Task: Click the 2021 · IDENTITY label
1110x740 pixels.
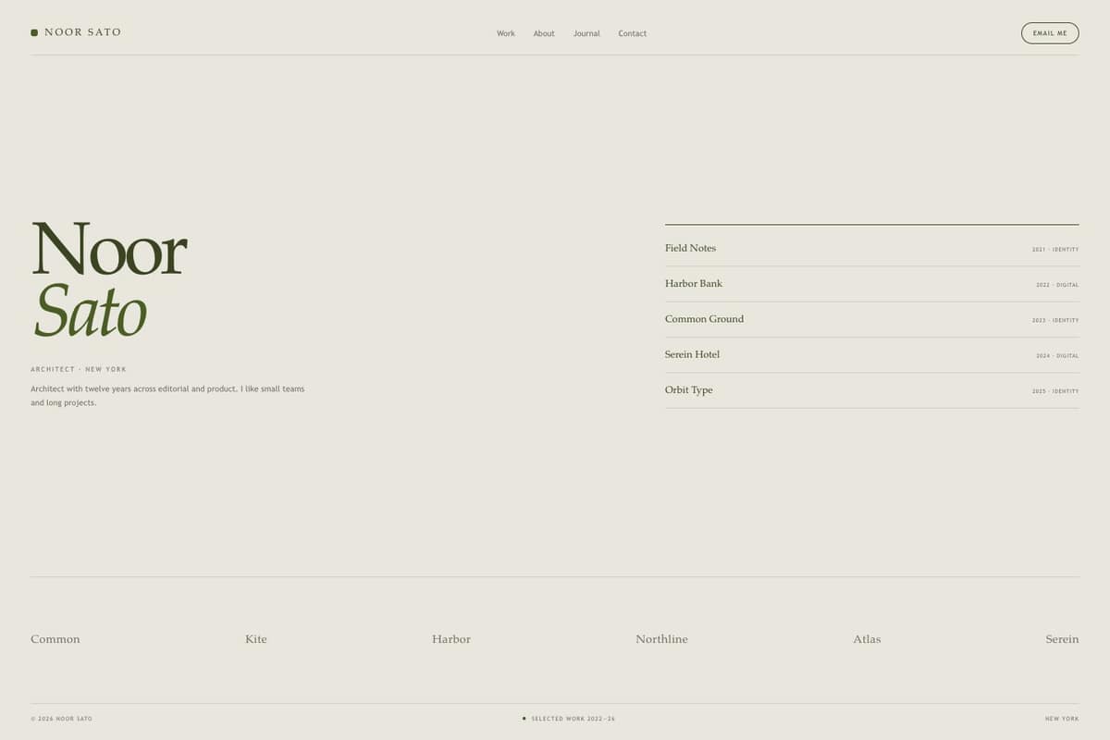Action: point(1055,250)
